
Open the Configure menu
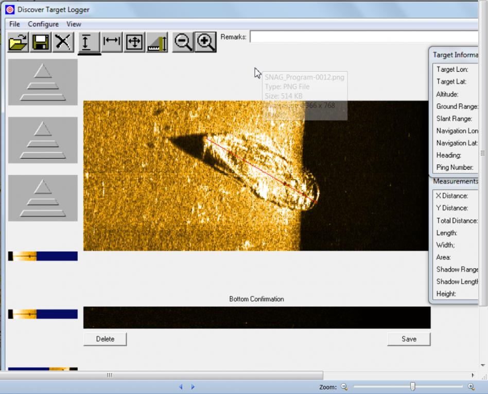point(43,24)
